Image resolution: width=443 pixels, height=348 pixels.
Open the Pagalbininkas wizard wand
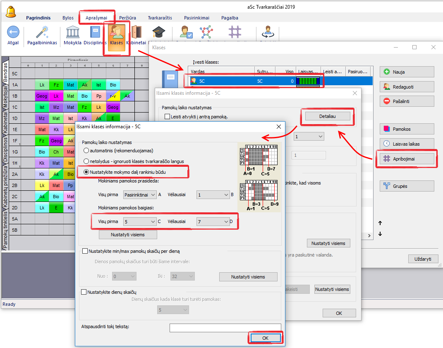[x=42, y=32]
